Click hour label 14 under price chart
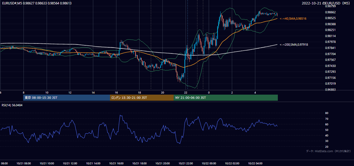Screen dimensions: 354x166 93,93
